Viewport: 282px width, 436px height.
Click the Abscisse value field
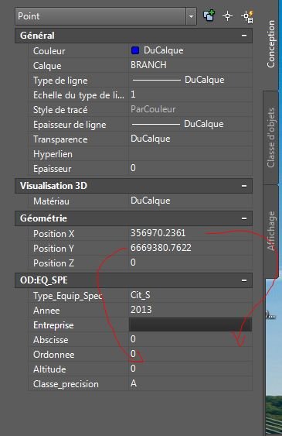point(191,339)
